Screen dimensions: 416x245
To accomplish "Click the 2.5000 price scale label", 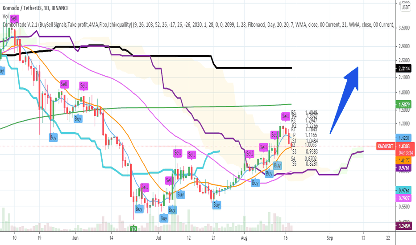I will pos(404,61).
